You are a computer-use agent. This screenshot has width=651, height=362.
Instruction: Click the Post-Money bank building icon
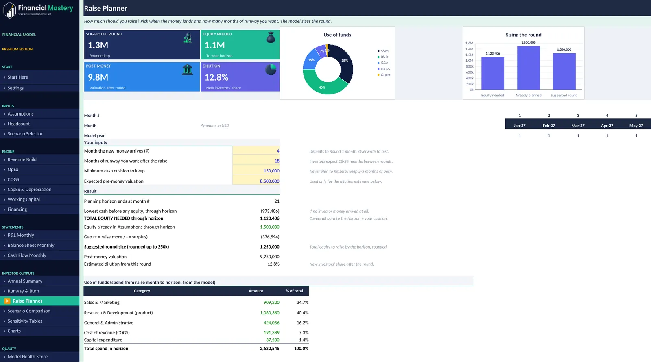coord(188,70)
